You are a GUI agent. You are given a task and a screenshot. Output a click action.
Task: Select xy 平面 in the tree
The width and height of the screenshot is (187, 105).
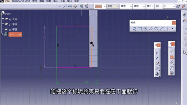coord(13,19)
